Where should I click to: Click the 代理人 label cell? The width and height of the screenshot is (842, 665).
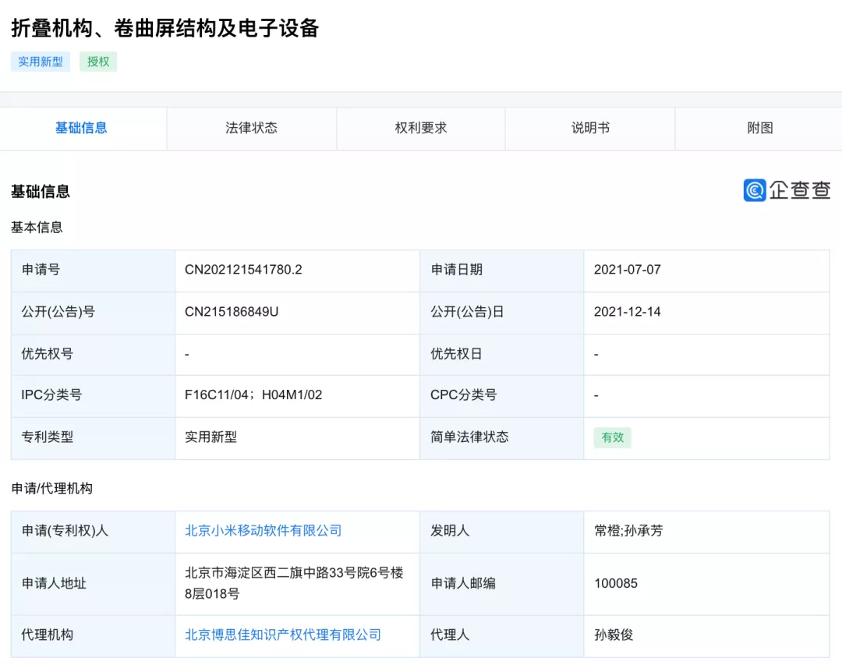coord(501,635)
